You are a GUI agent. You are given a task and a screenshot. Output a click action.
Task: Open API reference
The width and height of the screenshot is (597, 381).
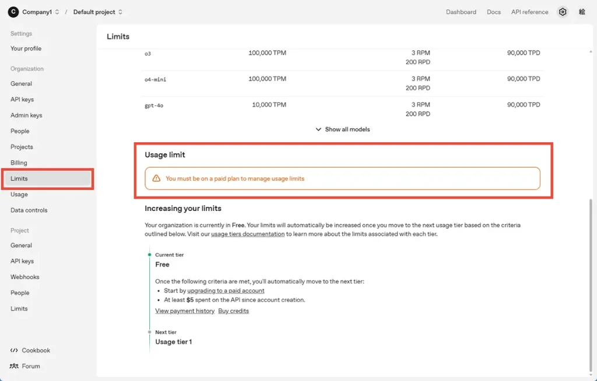(529, 12)
